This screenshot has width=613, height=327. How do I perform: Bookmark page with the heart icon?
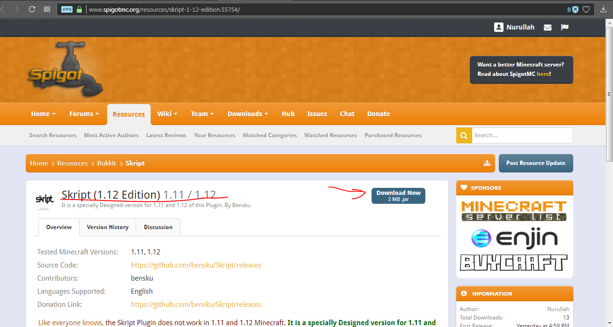click(586, 9)
